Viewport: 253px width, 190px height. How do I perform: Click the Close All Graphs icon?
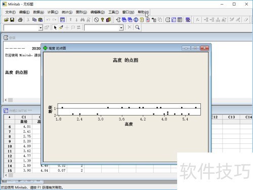coord(188,20)
